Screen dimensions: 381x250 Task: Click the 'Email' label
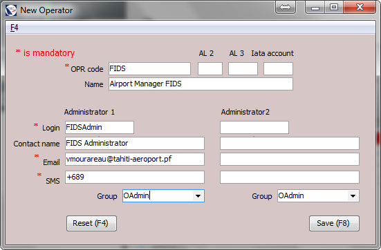(51, 162)
